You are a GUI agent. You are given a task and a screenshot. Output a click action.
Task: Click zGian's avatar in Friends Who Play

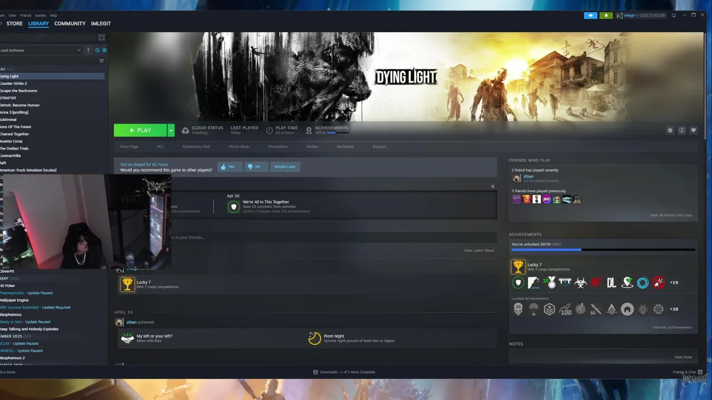517,178
